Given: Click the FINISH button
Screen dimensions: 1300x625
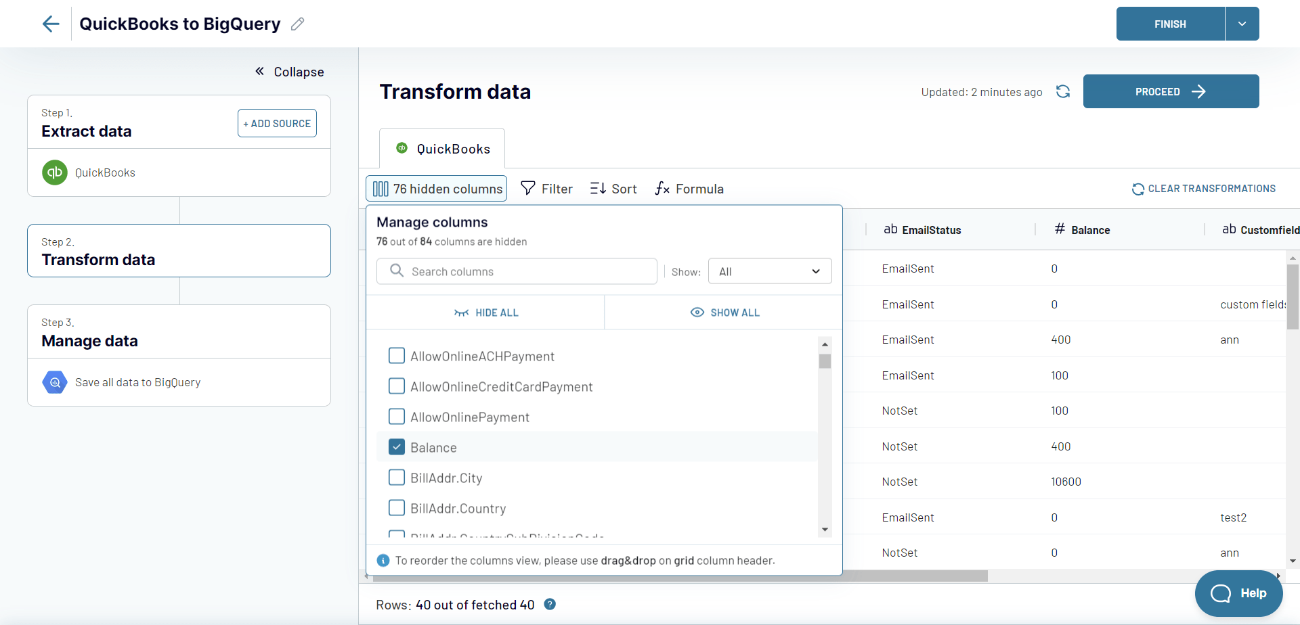Looking at the screenshot, I should [x=1170, y=24].
